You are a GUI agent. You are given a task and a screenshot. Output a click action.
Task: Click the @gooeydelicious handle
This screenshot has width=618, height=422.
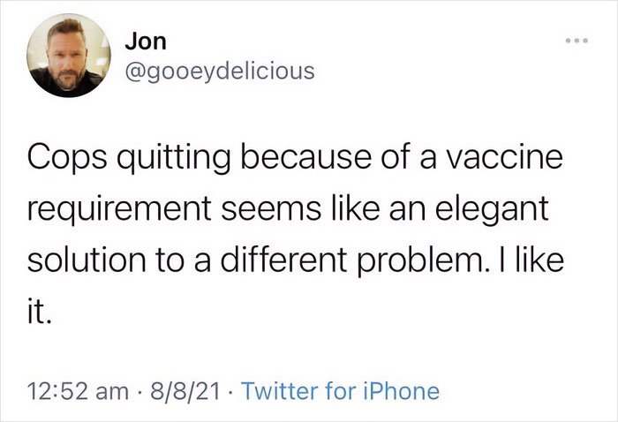[218, 71]
